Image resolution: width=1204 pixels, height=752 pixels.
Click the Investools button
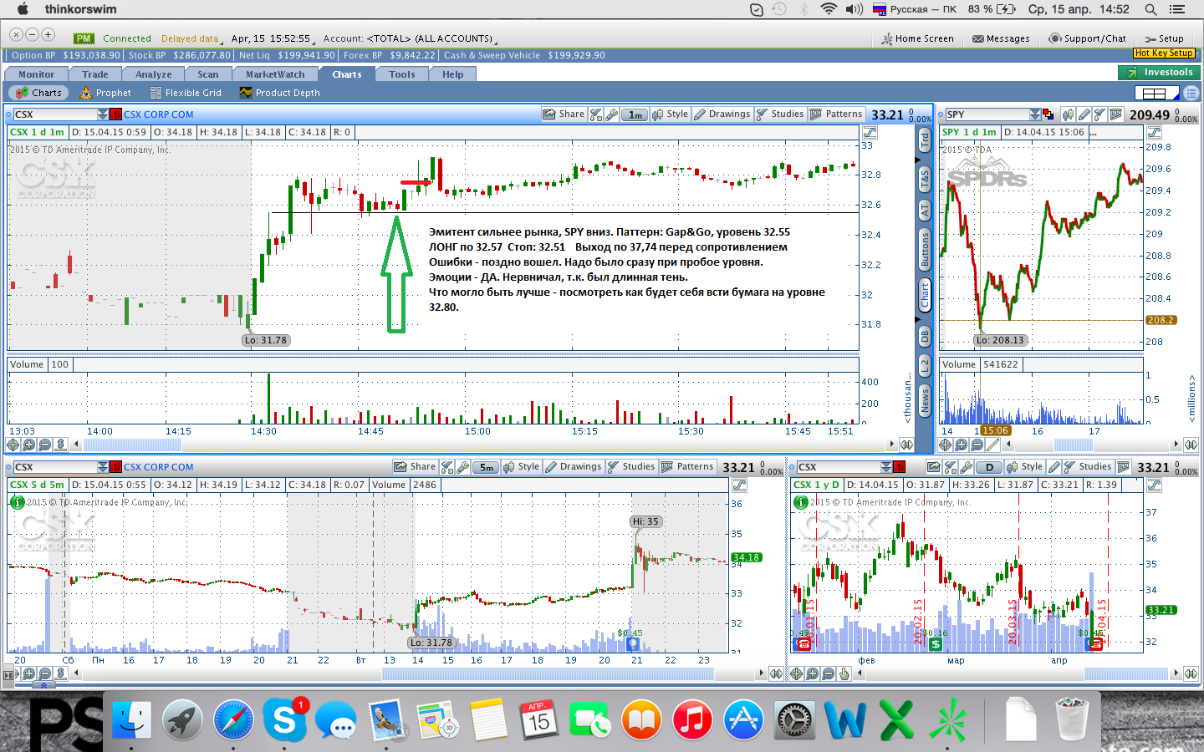1159,73
